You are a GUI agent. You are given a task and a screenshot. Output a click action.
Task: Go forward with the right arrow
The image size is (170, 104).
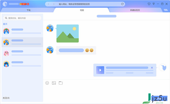(54, 4)
